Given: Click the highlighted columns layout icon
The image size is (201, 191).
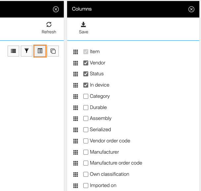Looking at the screenshot, I should pos(40,51).
